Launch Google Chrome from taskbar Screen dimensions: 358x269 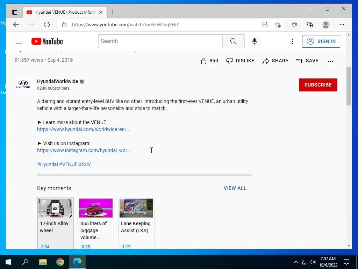[x=60, y=262]
